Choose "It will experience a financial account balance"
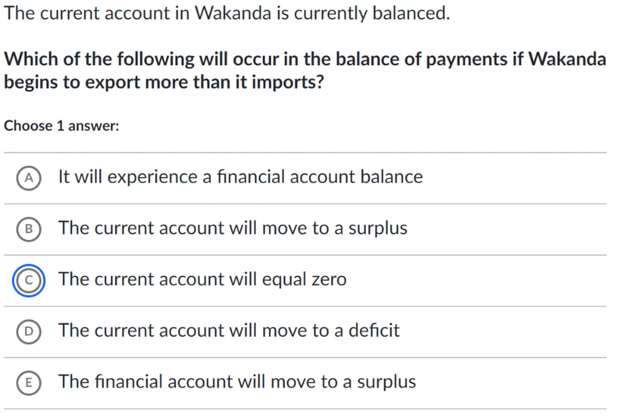643x417 pixels. (240, 177)
